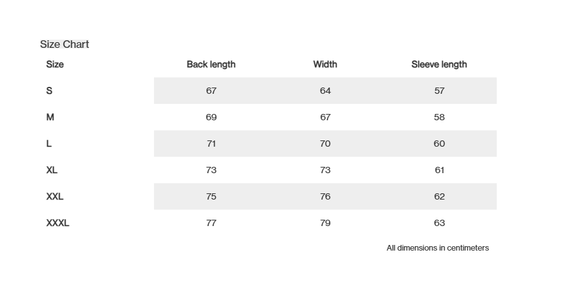
Task: Click back length value 67 for size S
Action: coord(211,91)
